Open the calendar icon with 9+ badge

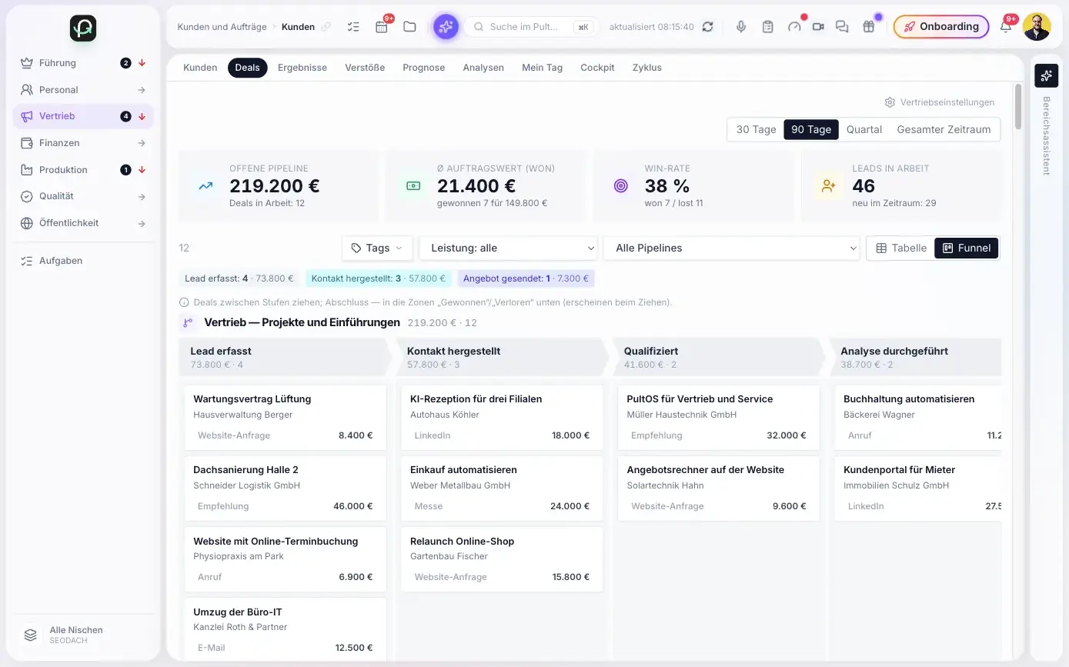pos(382,27)
